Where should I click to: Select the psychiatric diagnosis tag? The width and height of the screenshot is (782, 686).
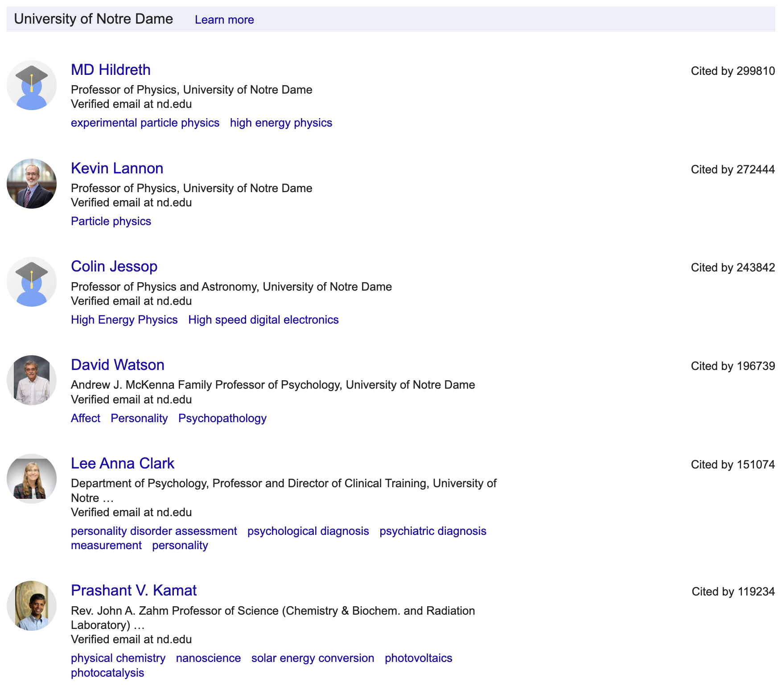tap(433, 531)
